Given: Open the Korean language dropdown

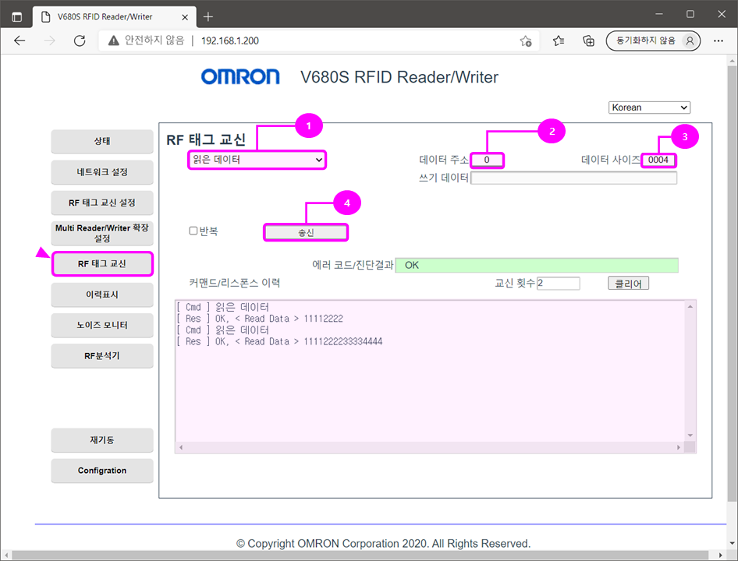Looking at the screenshot, I should click(x=649, y=108).
